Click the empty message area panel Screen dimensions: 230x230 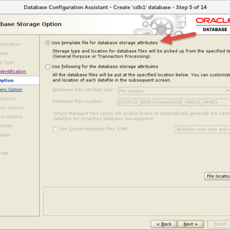[x=137, y=201]
